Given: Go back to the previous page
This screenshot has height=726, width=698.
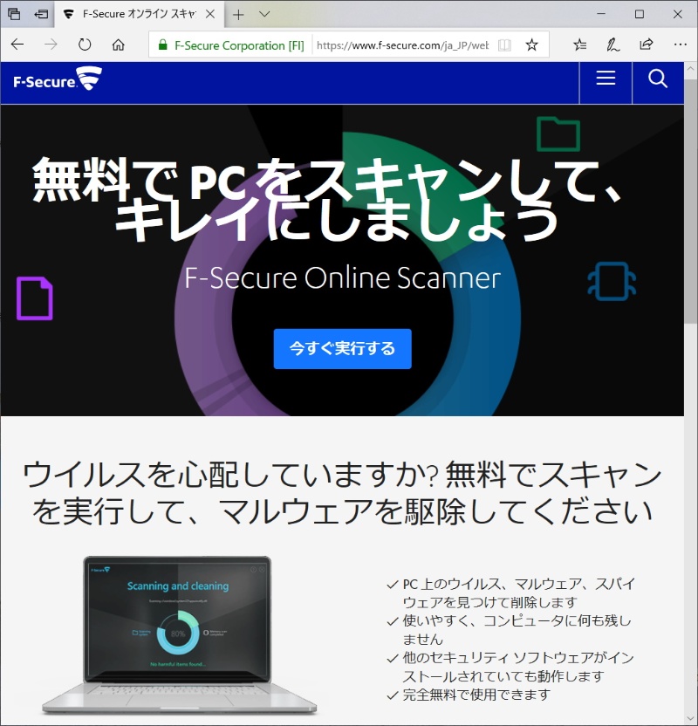Looking at the screenshot, I should coord(17,45).
